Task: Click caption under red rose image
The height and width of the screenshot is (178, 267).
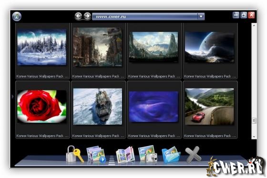Action: tap(42, 136)
